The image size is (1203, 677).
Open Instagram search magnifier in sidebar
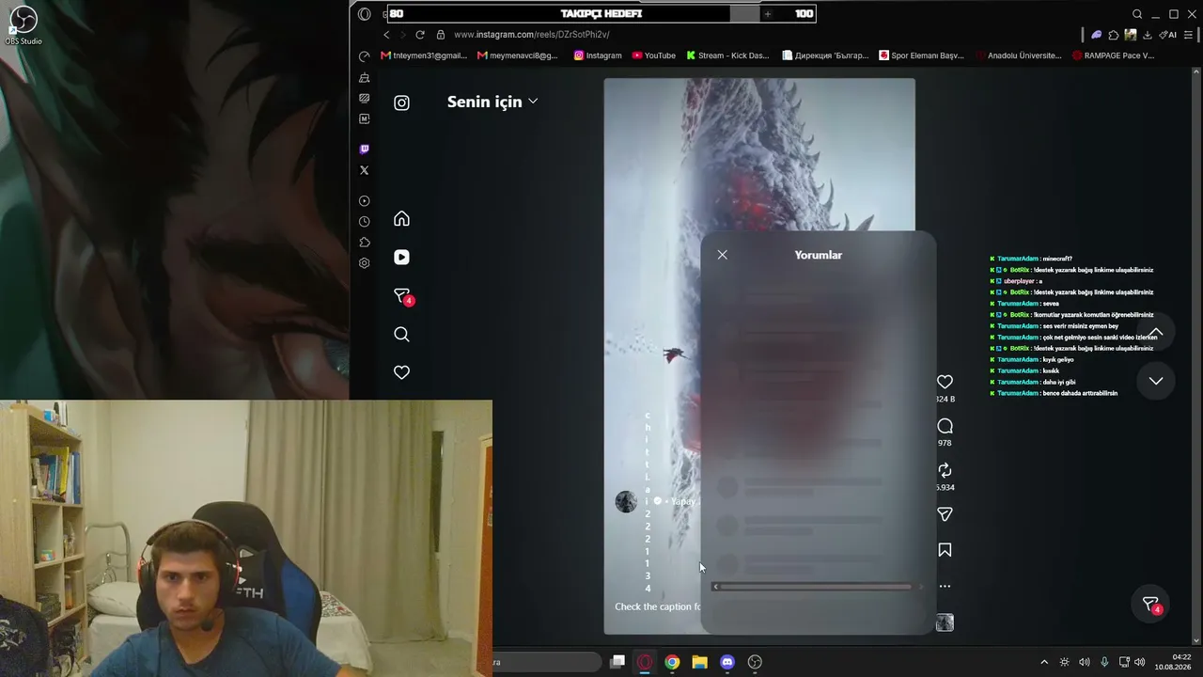pos(401,335)
